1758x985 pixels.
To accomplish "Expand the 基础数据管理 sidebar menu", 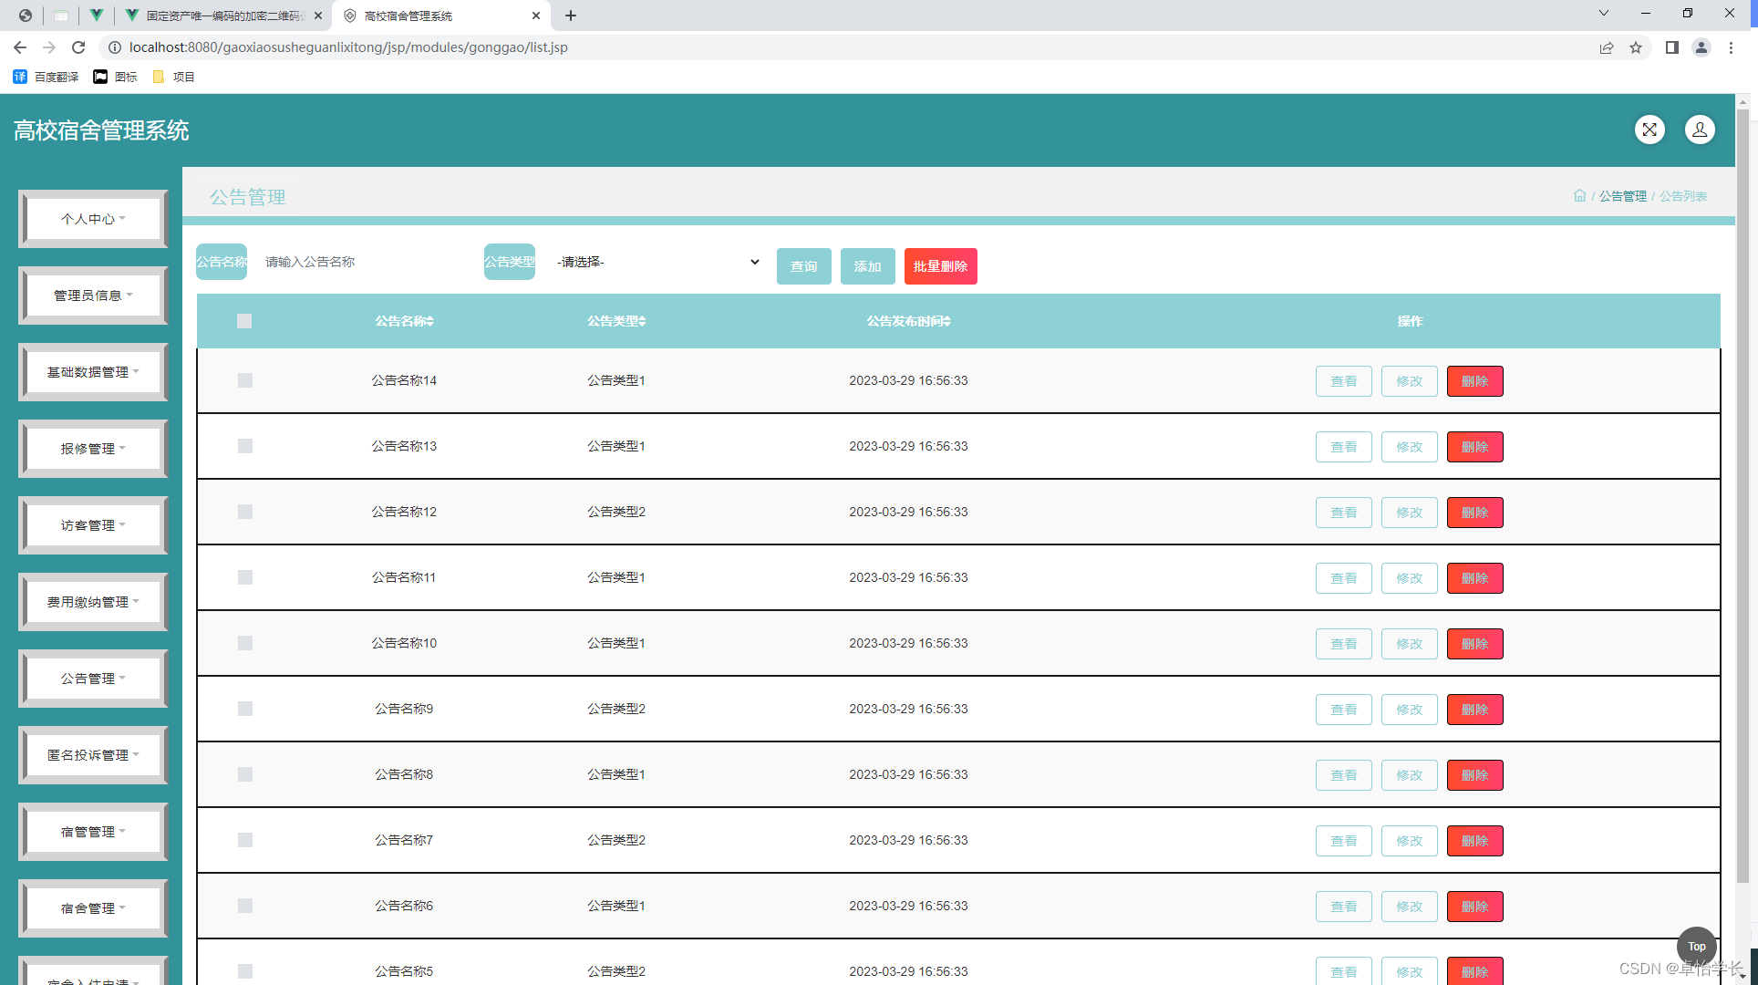I will coord(93,372).
